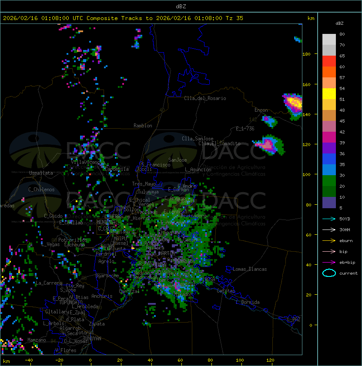Click the 'Catitas' map label

(226, 291)
